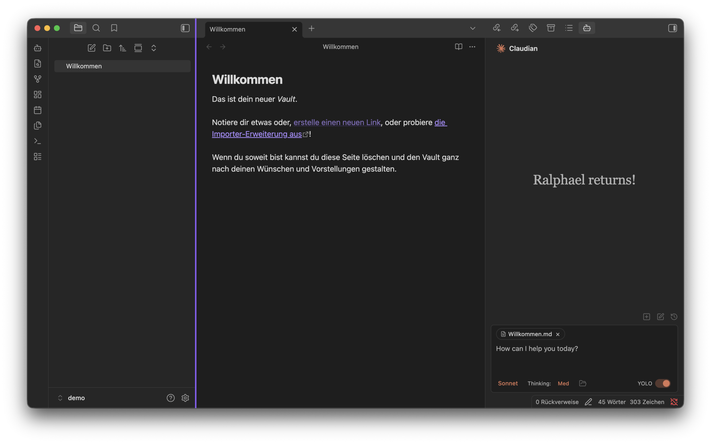Viewport: 711px width, 444px height.
Task: Open the chat history icon in Claudian panel
Action: (x=674, y=317)
